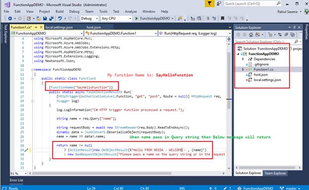Click the Open File folder icon
This screenshot has height=190, width=309.
pos(39,18)
